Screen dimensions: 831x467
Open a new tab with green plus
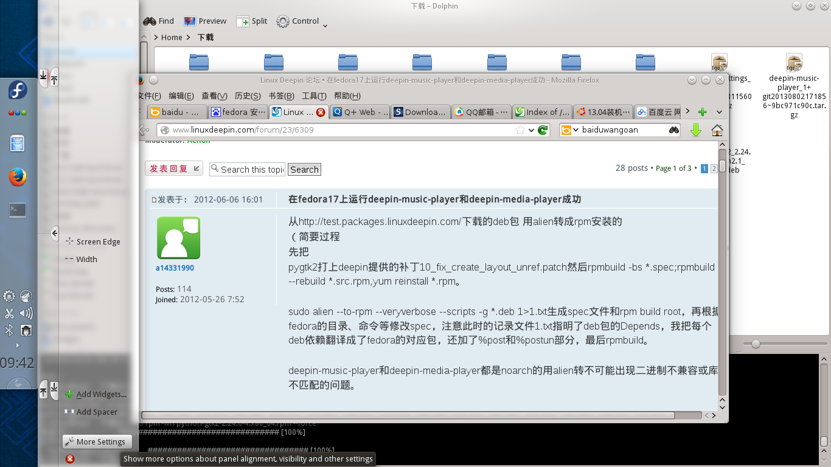click(x=703, y=112)
